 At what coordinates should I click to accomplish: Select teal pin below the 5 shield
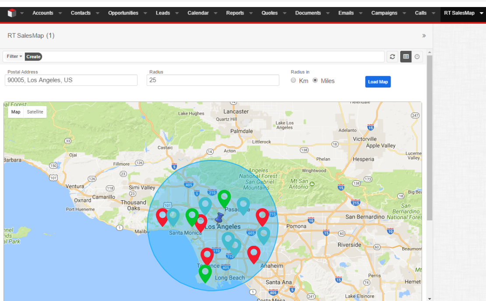click(205, 206)
